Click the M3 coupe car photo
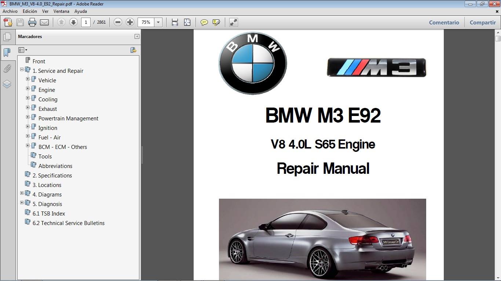Image resolution: width=501 pixels, height=281 pixels. click(322, 239)
